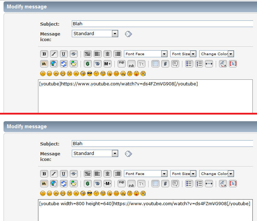Open Font Face dropdown in lower editor
Image resolution: width=257 pixels, height=221 pixels.
click(145, 174)
